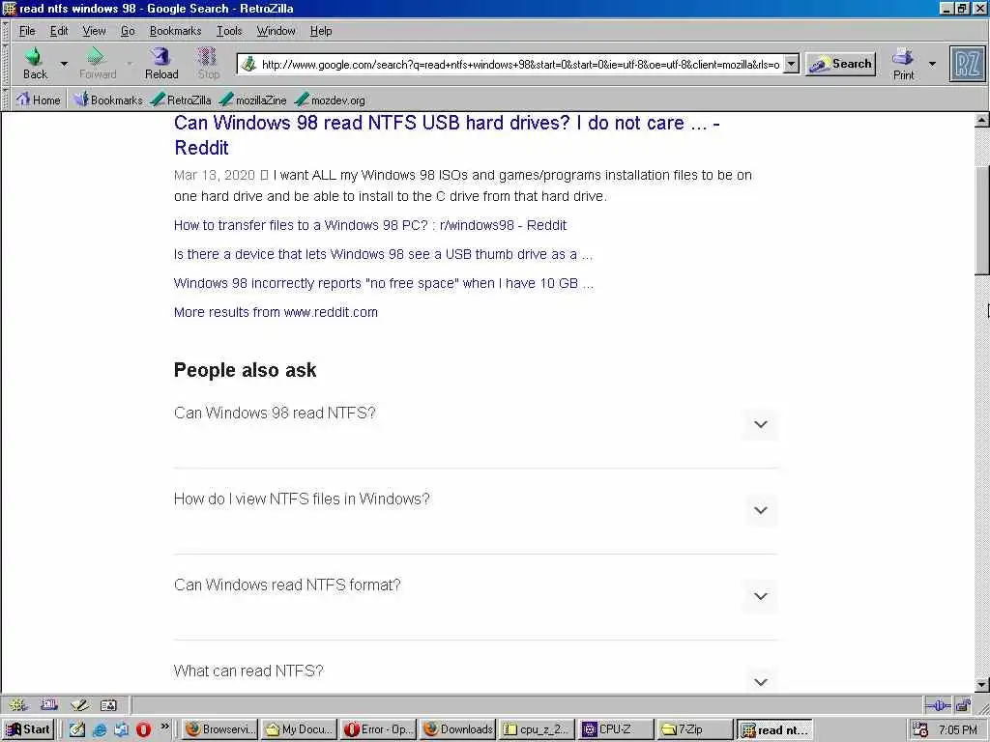
Task: Expand hidden Quick Launch icons chevron
Action: (164, 727)
